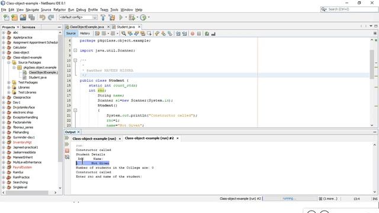The width and height of the screenshot is (379, 213).
Task: Open the Debug Project dropdown arrow
Action: 137,17
